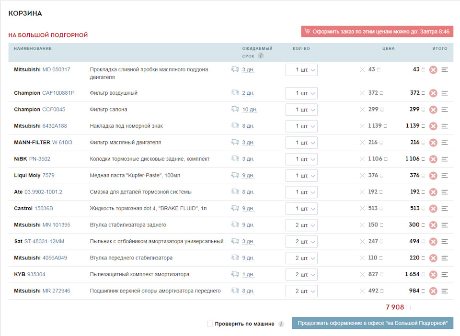The height and width of the screenshot is (336, 460).
Task: Click multiply icon before price 1 139
Action: click(362, 126)
